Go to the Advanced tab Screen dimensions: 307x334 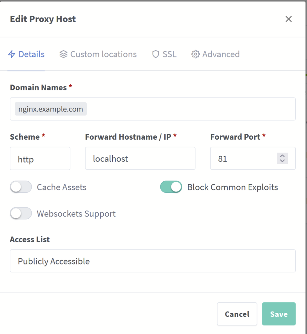pyautogui.click(x=221, y=54)
